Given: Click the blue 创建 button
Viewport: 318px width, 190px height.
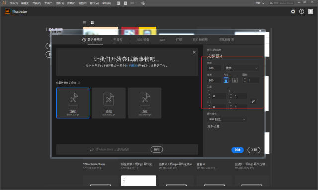Looking at the screenshot, I should (238, 150).
